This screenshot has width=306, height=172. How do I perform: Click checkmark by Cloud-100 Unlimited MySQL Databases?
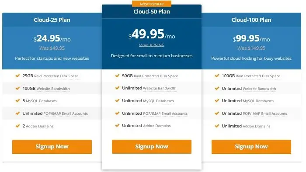[x=217, y=100]
